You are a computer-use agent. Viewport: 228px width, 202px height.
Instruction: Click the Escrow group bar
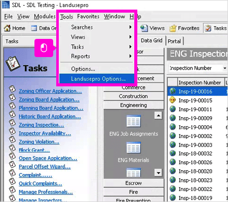[x=133, y=183]
